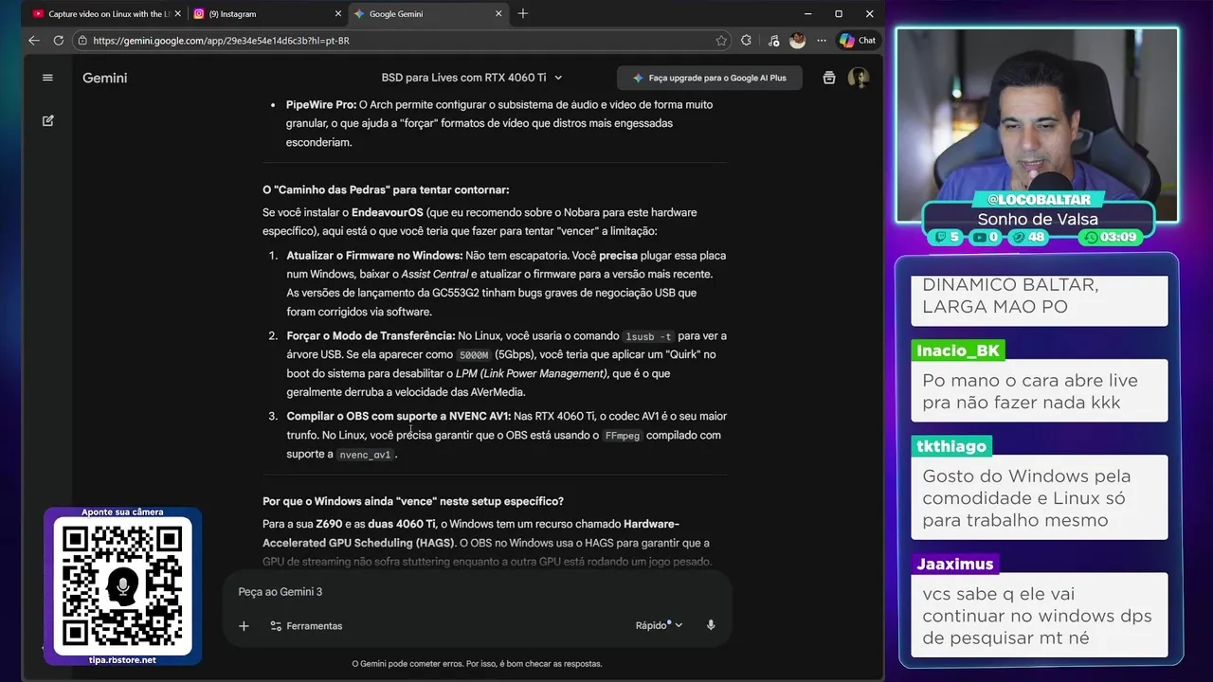
Task: Open the media control music icon in toolbar
Action: point(773,41)
